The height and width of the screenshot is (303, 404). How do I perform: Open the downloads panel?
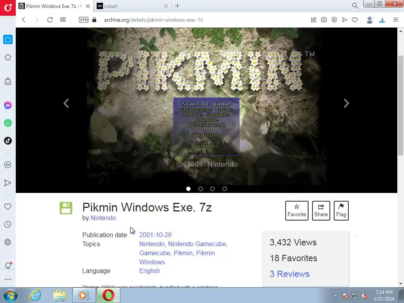tap(382, 20)
